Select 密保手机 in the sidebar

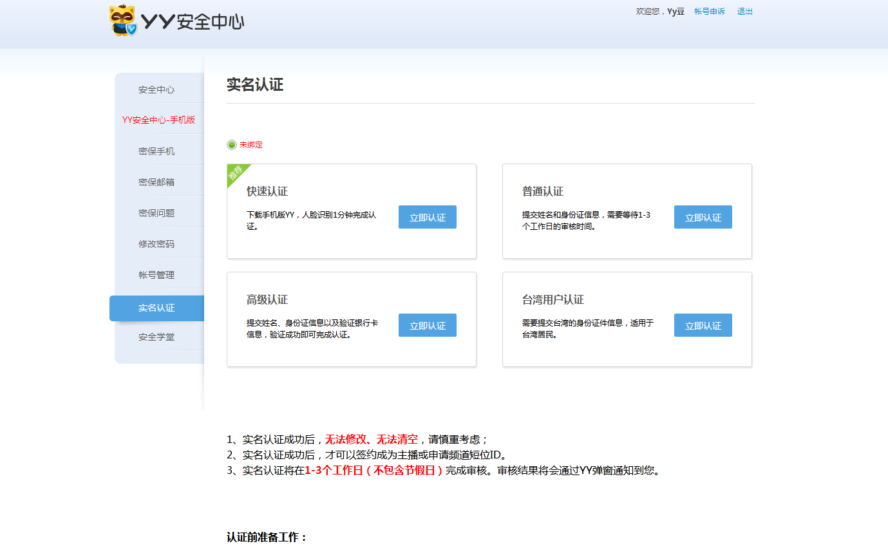tap(158, 150)
